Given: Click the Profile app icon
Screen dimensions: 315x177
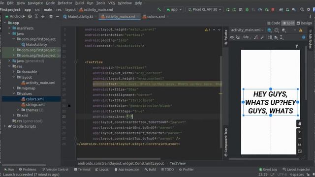Looking at the screenshot, I should (x=260, y=10).
